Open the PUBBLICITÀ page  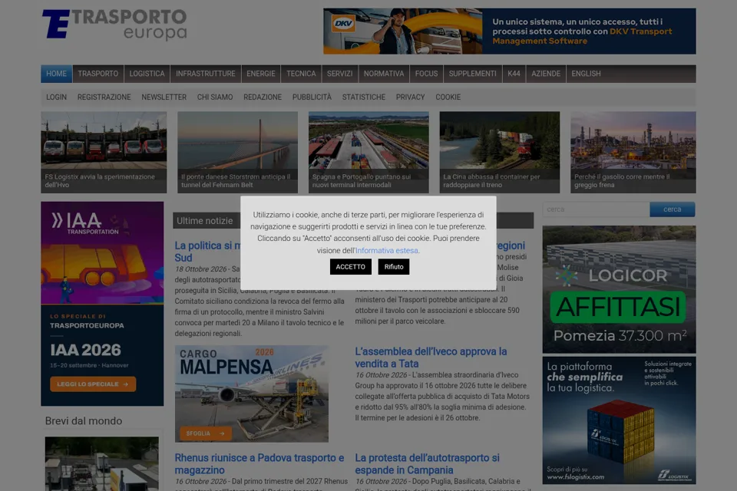tap(312, 97)
